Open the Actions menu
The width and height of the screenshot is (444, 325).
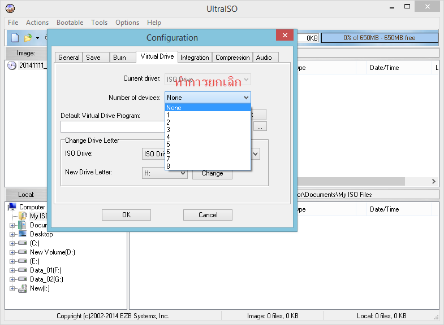[x=37, y=23]
